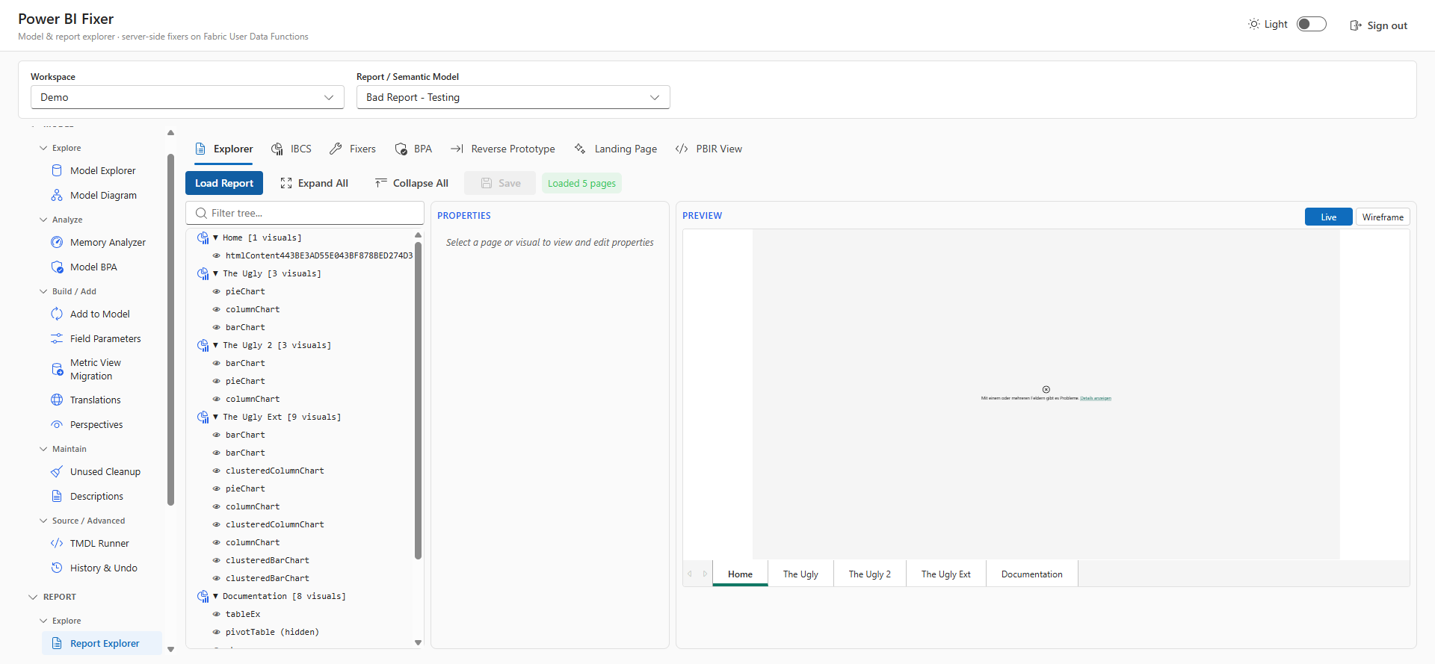Click the error icon in preview
The width and height of the screenshot is (1435, 664).
(x=1046, y=389)
